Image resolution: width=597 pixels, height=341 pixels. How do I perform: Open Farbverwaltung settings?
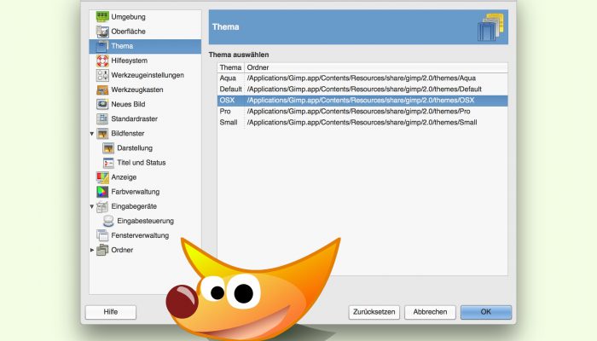coord(135,192)
